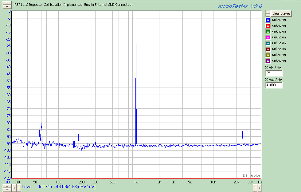
Task: Click right arrow below the Hz axis label
Action: click(260, 188)
